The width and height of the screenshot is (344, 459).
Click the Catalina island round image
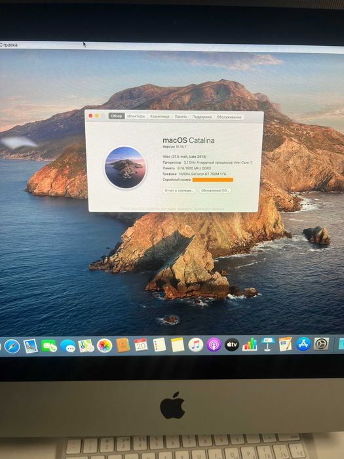click(126, 167)
